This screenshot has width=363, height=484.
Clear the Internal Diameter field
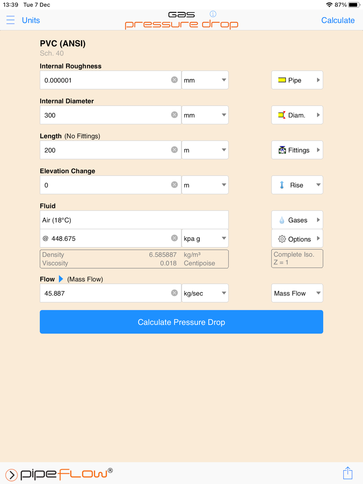pos(174,115)
